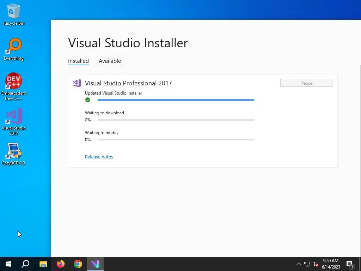Open the Windows Start menu
The width and height of the screenshot is (361, 271).
(8, 264)
